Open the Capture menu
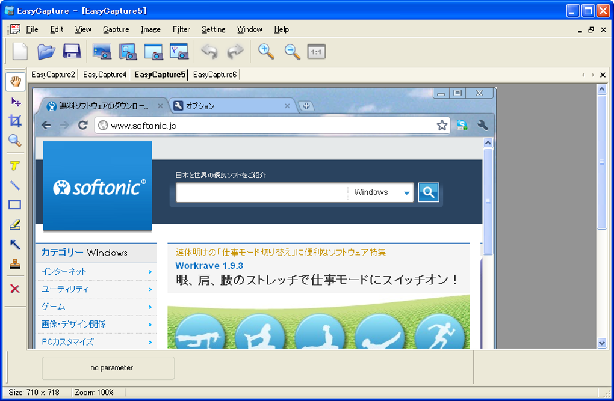Screen dimensions: 614x401 point(116,29)
